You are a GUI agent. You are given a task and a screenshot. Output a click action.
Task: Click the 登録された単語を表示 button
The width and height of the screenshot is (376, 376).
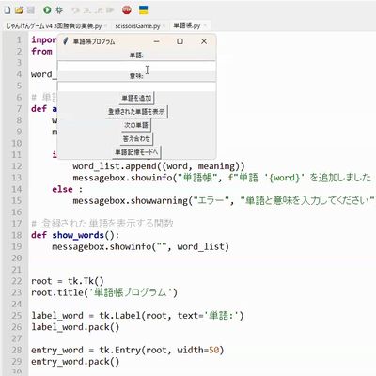tap(136, 112)
